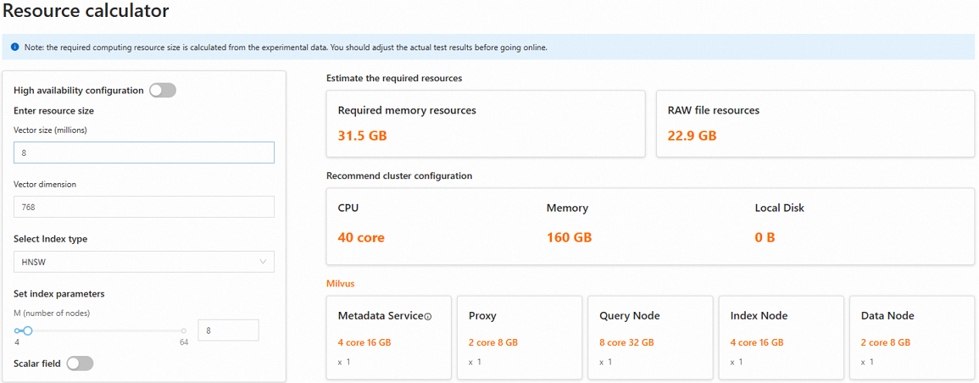979x383 pixels.
Task: Click the Metadata Service info icon
Action: click(428, 317)
